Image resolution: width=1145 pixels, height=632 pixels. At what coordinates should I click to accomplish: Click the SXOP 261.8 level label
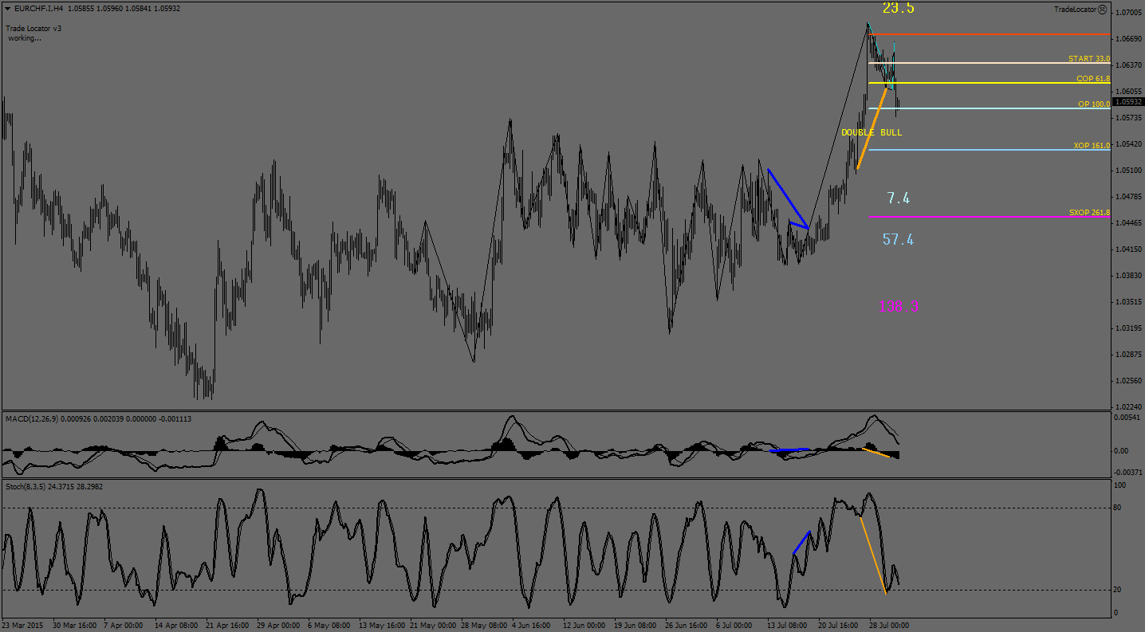(x=1089, y=213)
